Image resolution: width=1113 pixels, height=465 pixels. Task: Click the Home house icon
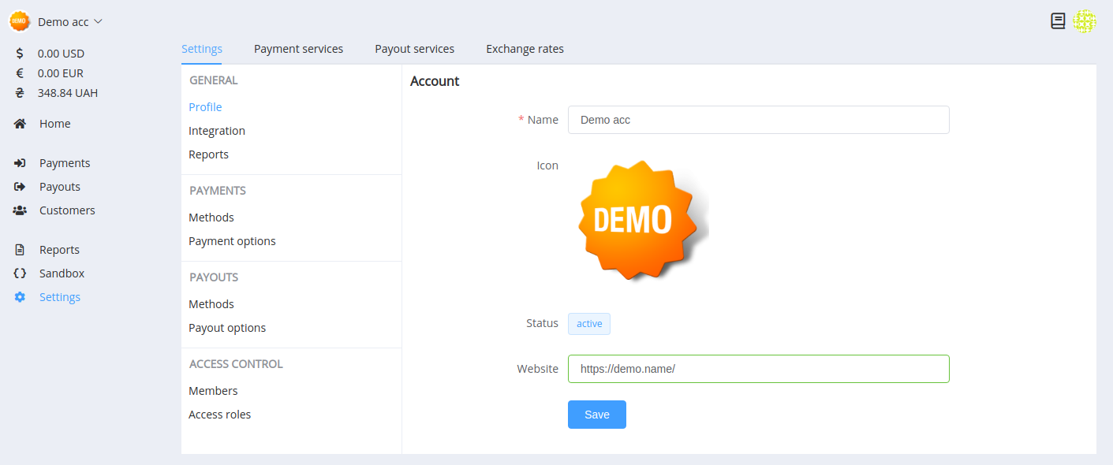[20, 124]
